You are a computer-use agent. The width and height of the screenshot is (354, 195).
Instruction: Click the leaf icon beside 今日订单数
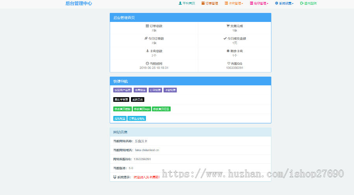pos(146,38)
